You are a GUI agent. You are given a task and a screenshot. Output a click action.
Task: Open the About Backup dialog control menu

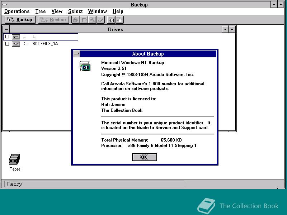pyautogui.click(x=76, y=54)
